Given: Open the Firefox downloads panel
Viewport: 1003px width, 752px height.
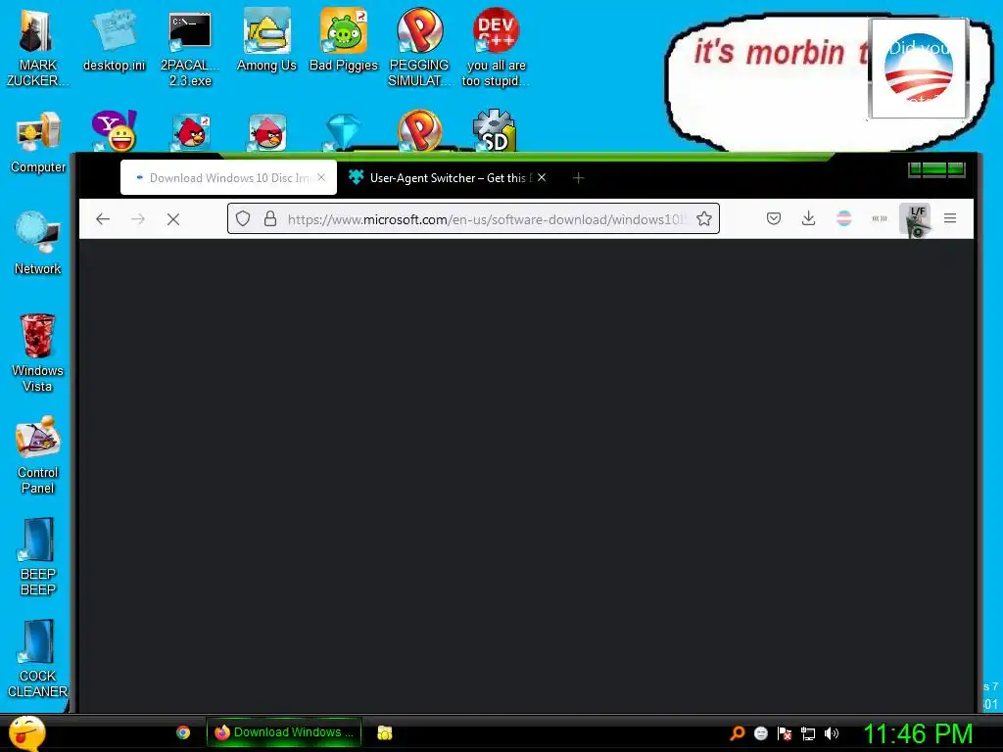Looking at the screenshot, I should (808, 218).
